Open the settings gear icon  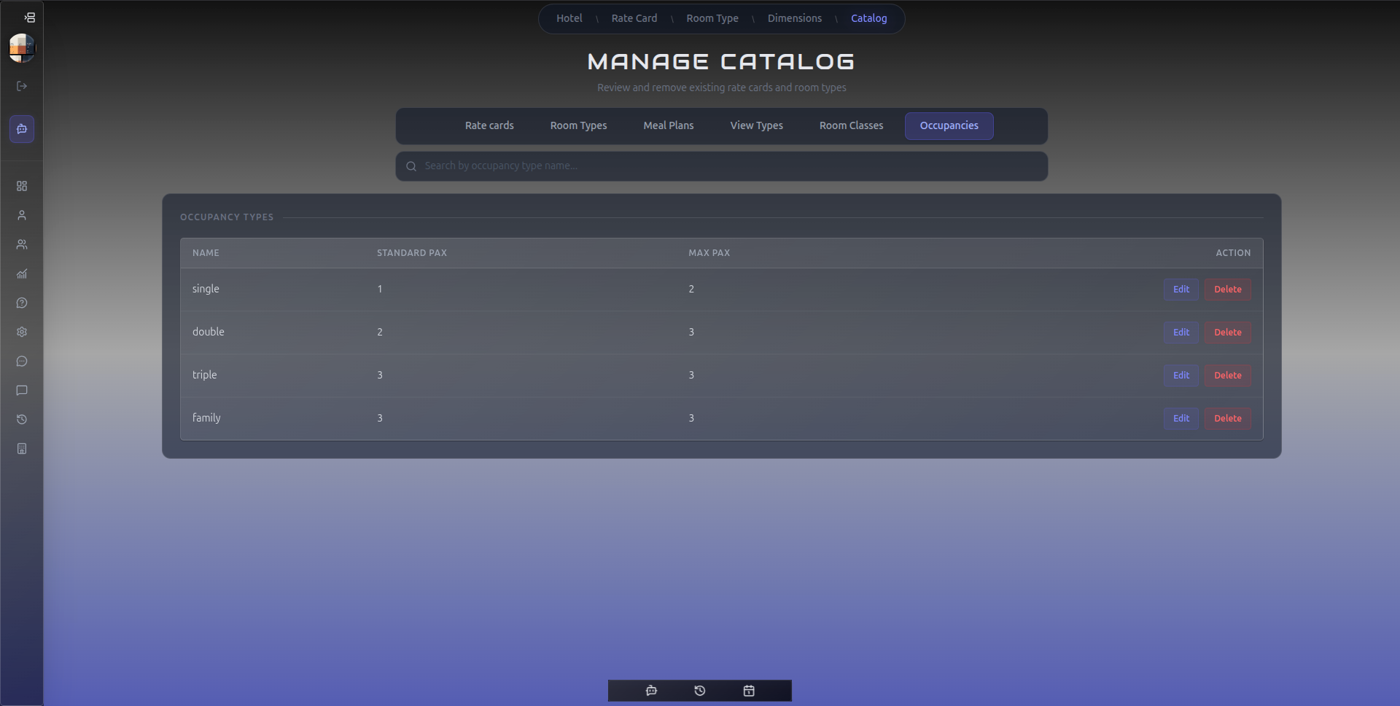22,332
